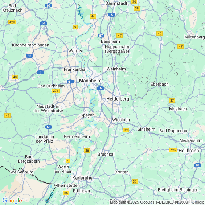The image size is (205, 205).
Task: Select the Eberbach label
Action: (x=160, y=84)
